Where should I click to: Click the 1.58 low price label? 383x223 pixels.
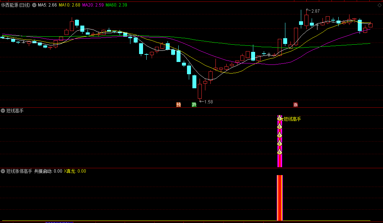(208, 102)
